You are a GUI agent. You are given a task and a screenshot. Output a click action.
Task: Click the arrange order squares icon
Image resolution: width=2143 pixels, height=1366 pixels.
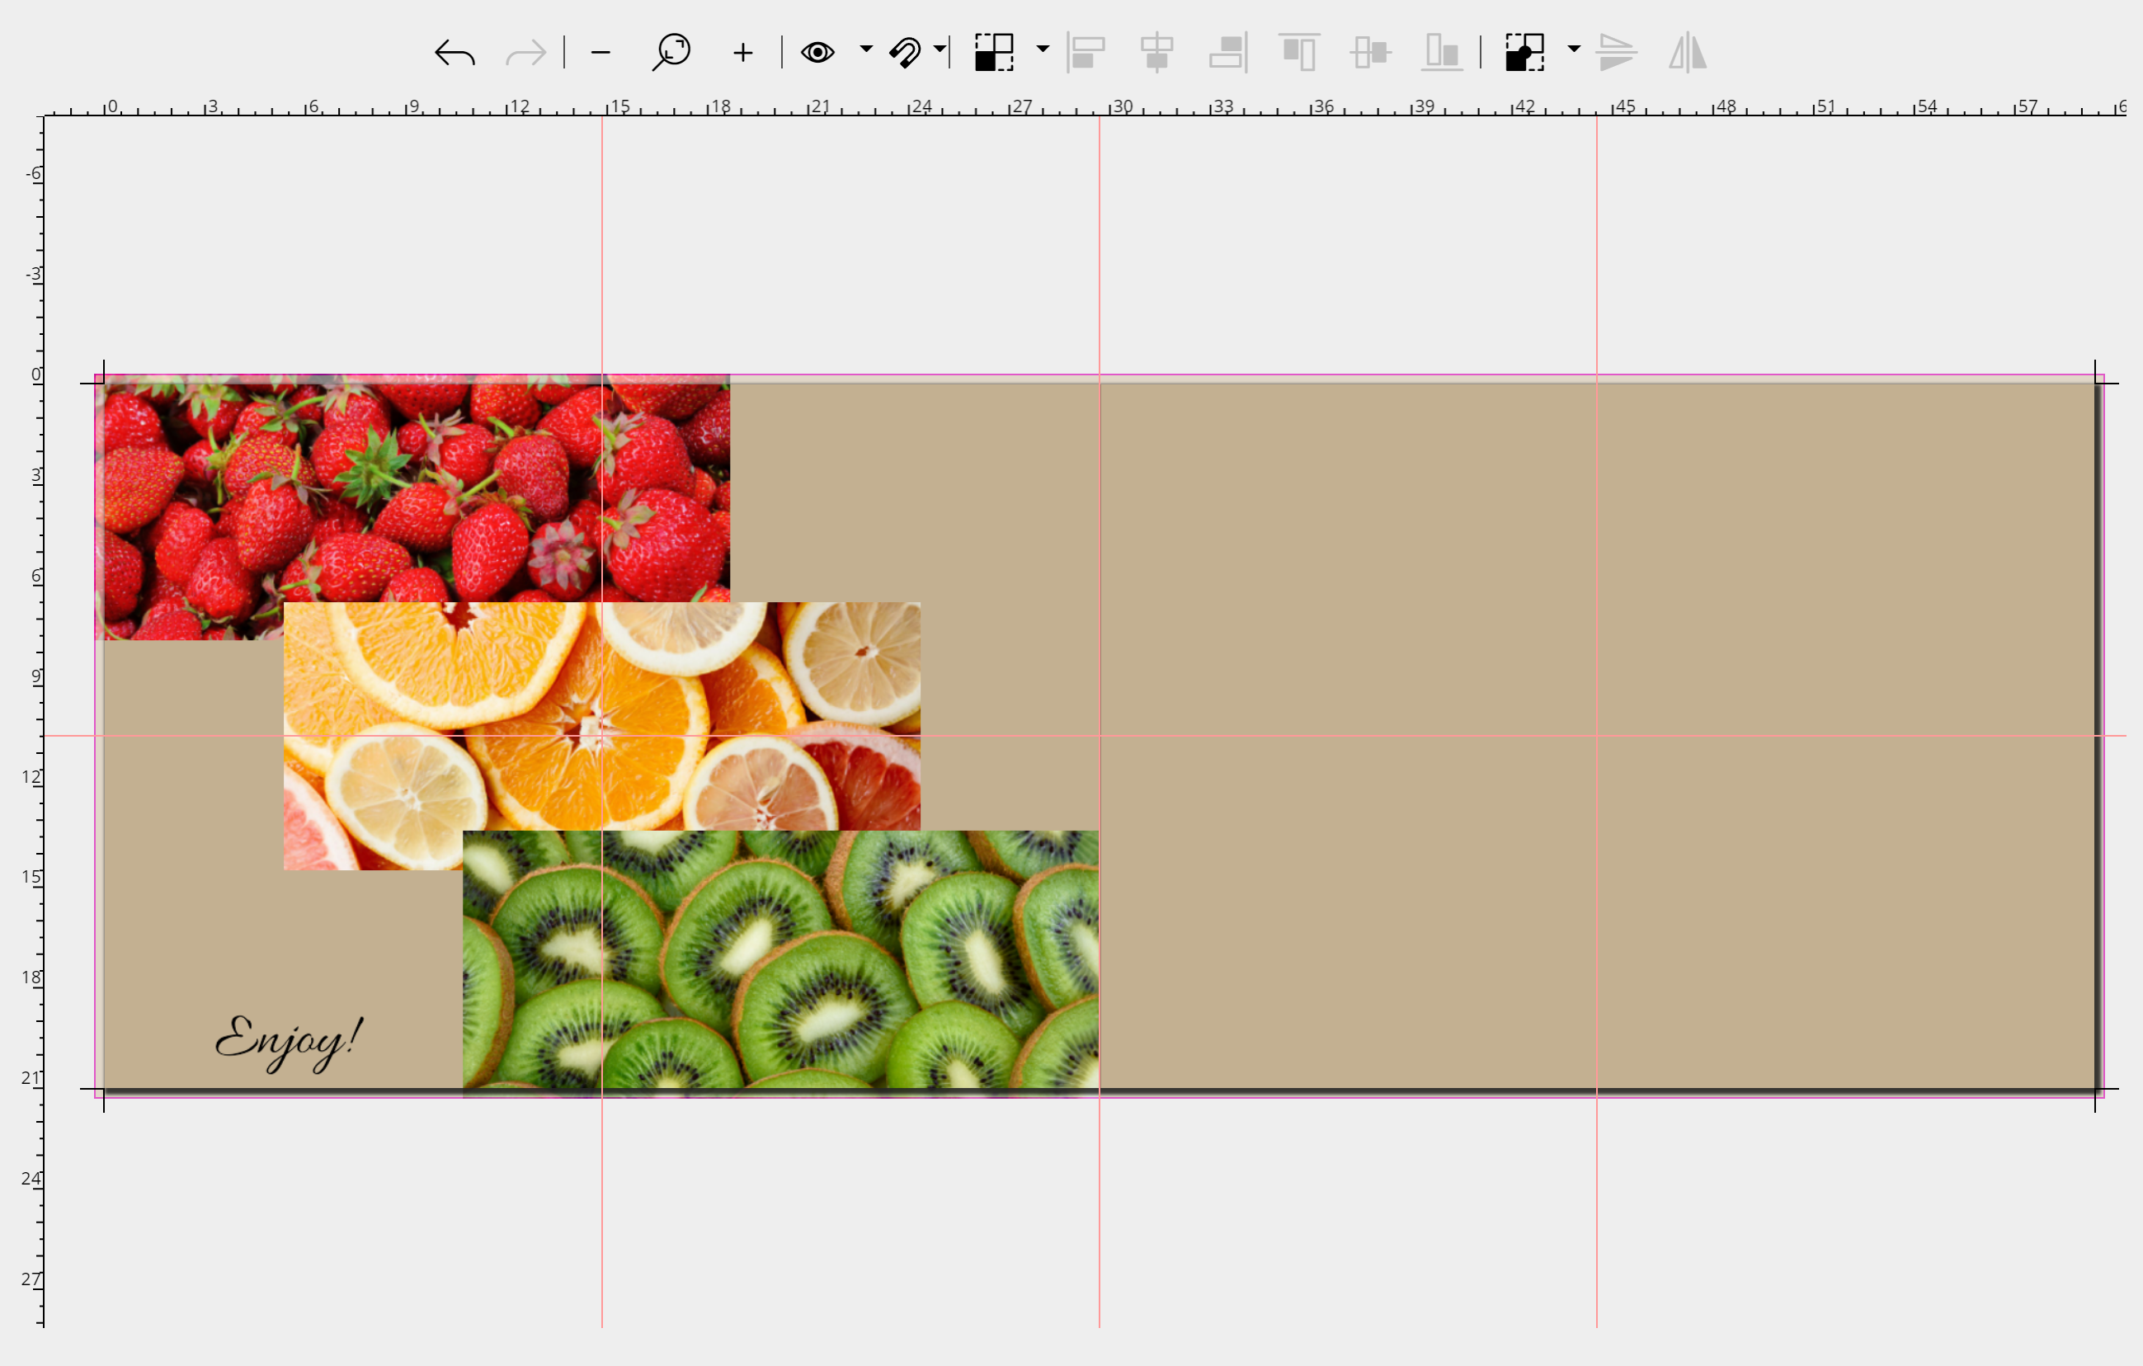click(994, 53)
